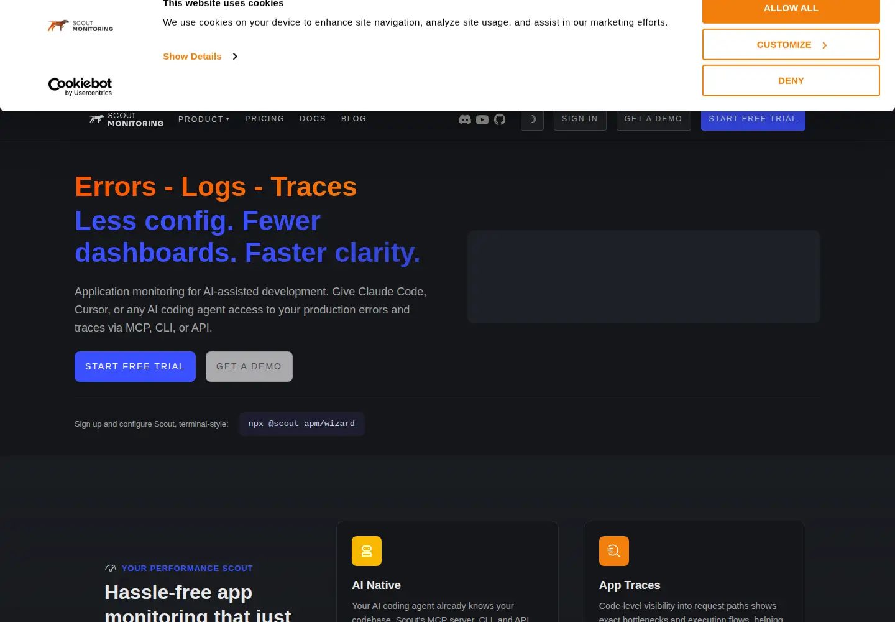Click the Your Performance Scout label
Screen dimensions: 895x622
[187, 569]
